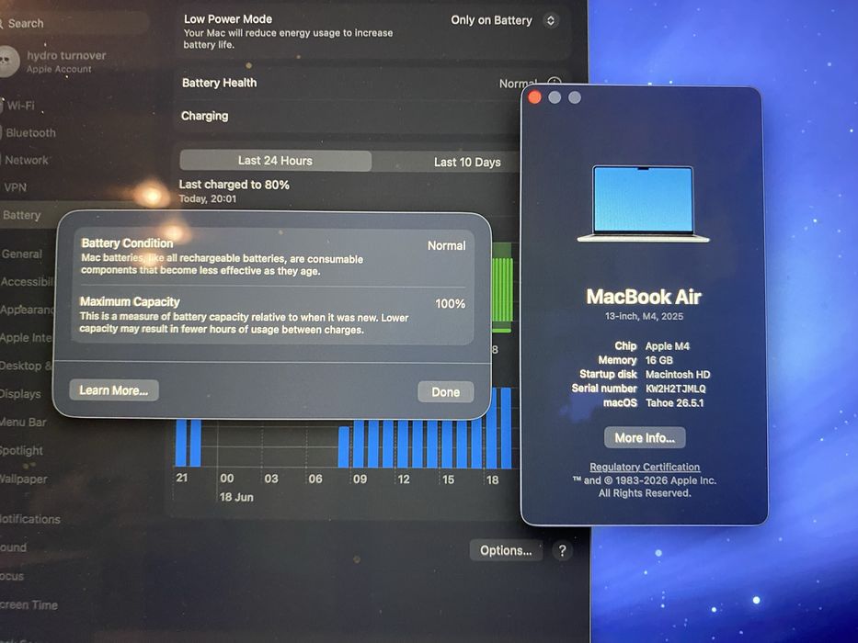Viewport: 858px width, 643px height.
Task: Select VPN in the settings sidebar
Action: [15, 187]
